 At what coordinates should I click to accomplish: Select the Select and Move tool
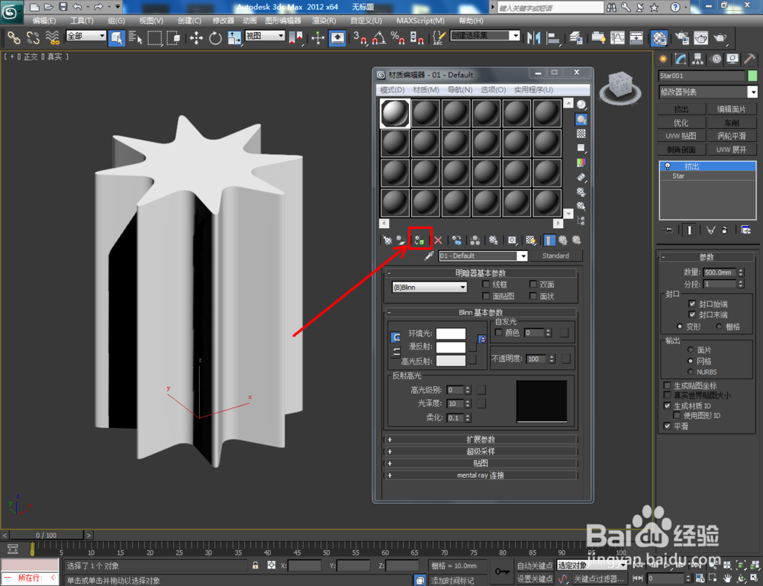point(196,39)
